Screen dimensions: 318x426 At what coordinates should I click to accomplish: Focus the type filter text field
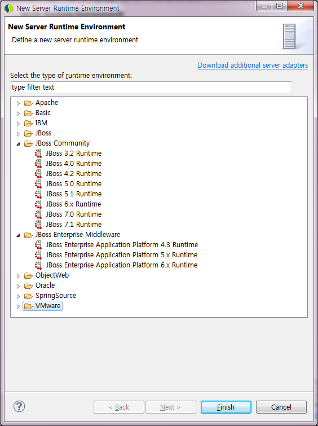click(151, 87)
